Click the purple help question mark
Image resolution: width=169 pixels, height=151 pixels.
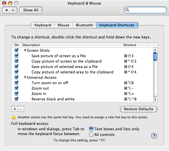pos(154,136)
